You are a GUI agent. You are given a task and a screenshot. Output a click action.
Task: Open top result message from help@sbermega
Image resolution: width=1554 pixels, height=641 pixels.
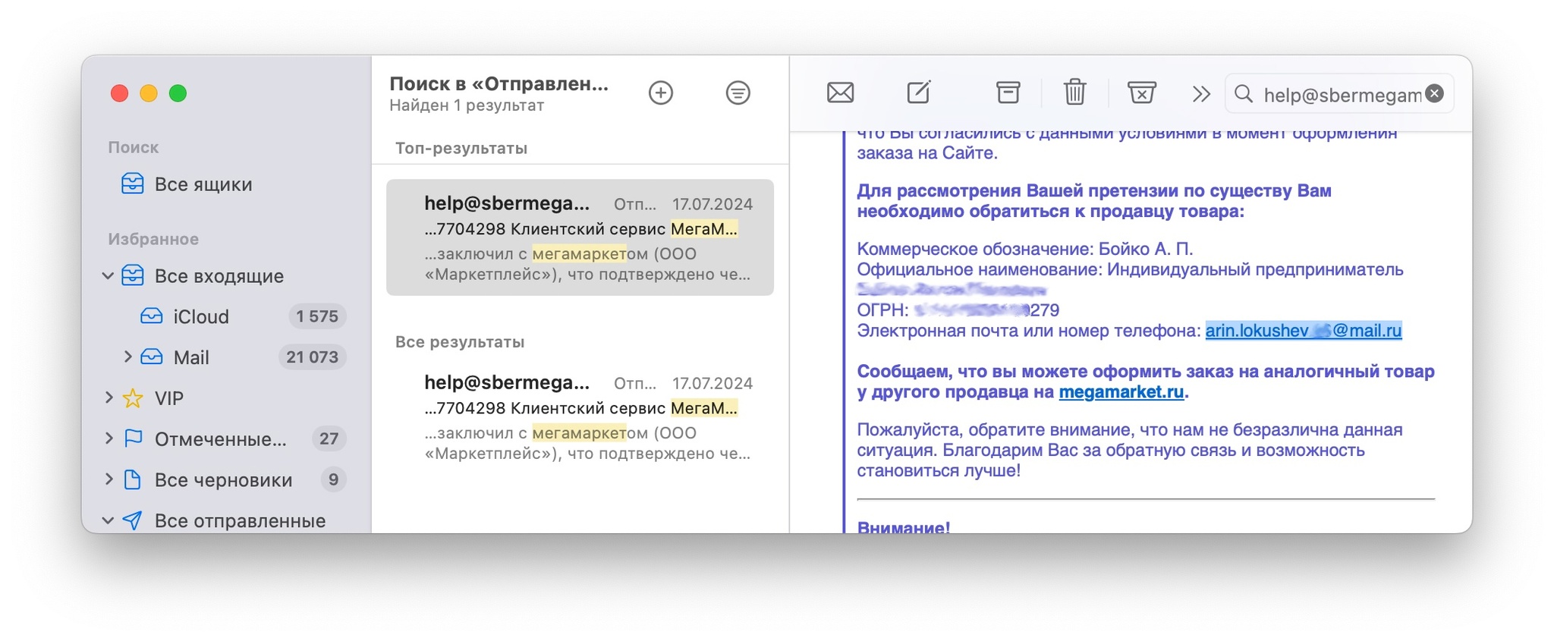[580, 237]
